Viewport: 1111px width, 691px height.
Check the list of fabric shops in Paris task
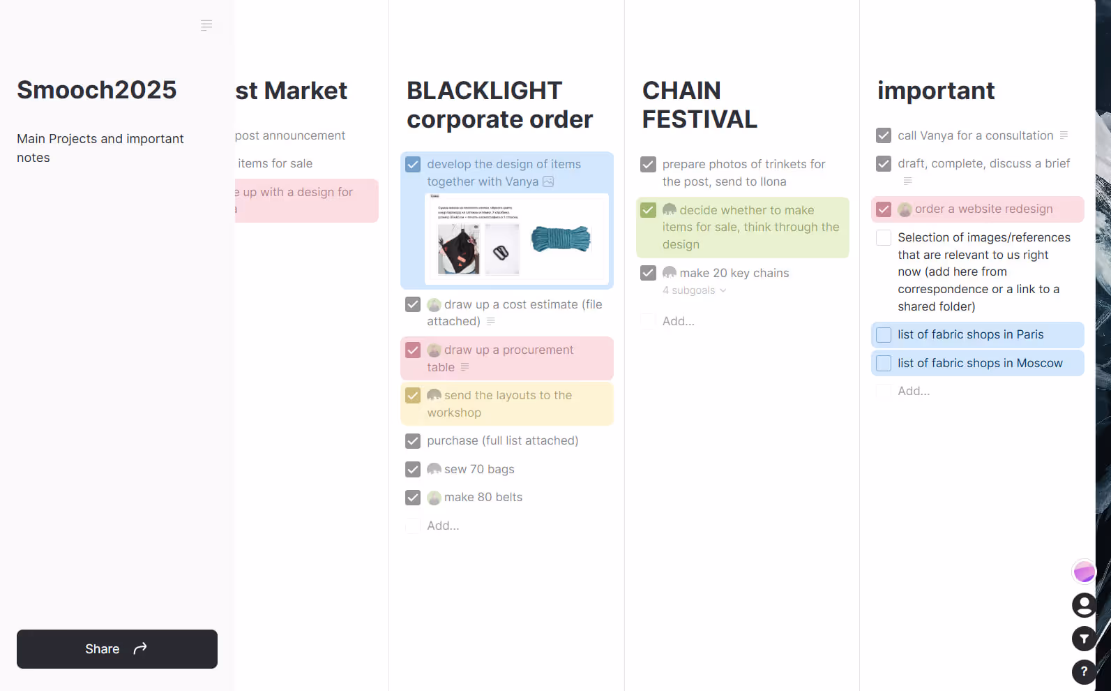[x=884, y=334]
